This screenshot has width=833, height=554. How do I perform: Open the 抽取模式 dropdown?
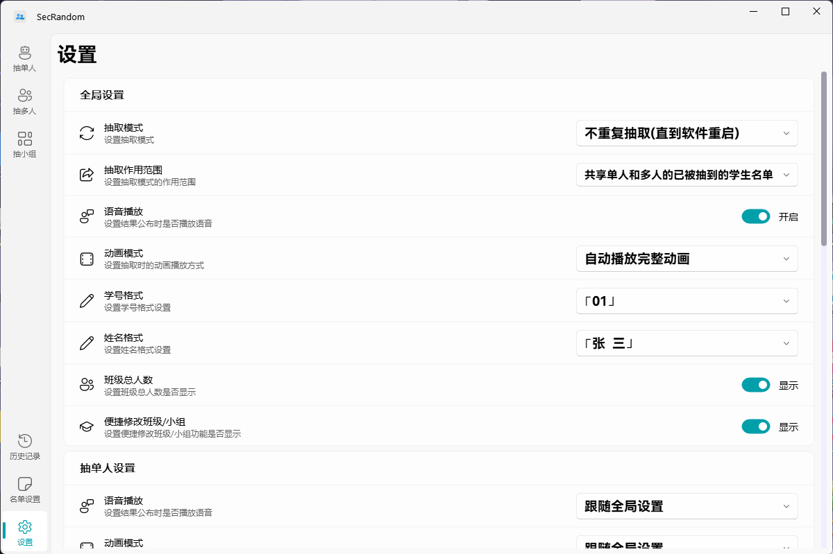[x=687, y=133]
